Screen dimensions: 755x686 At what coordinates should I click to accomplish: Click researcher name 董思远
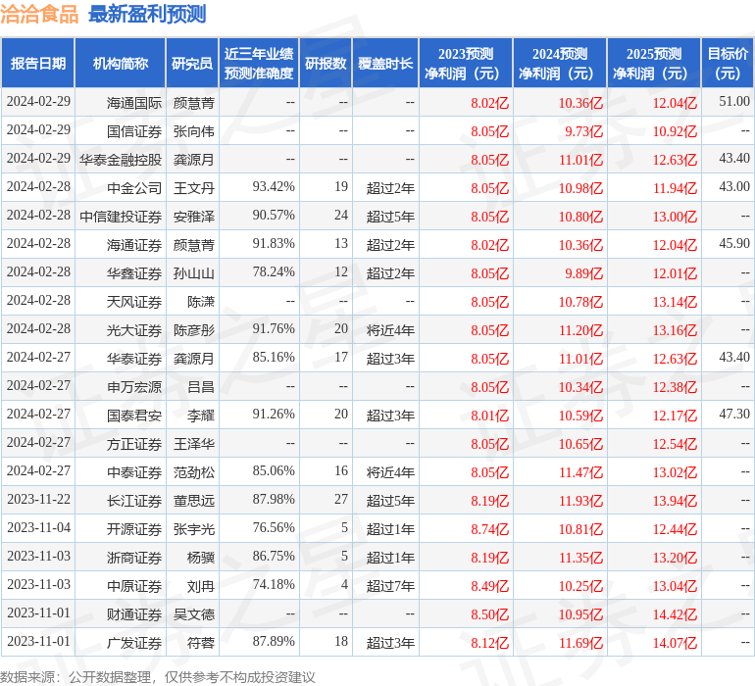[x=193, y=501]
